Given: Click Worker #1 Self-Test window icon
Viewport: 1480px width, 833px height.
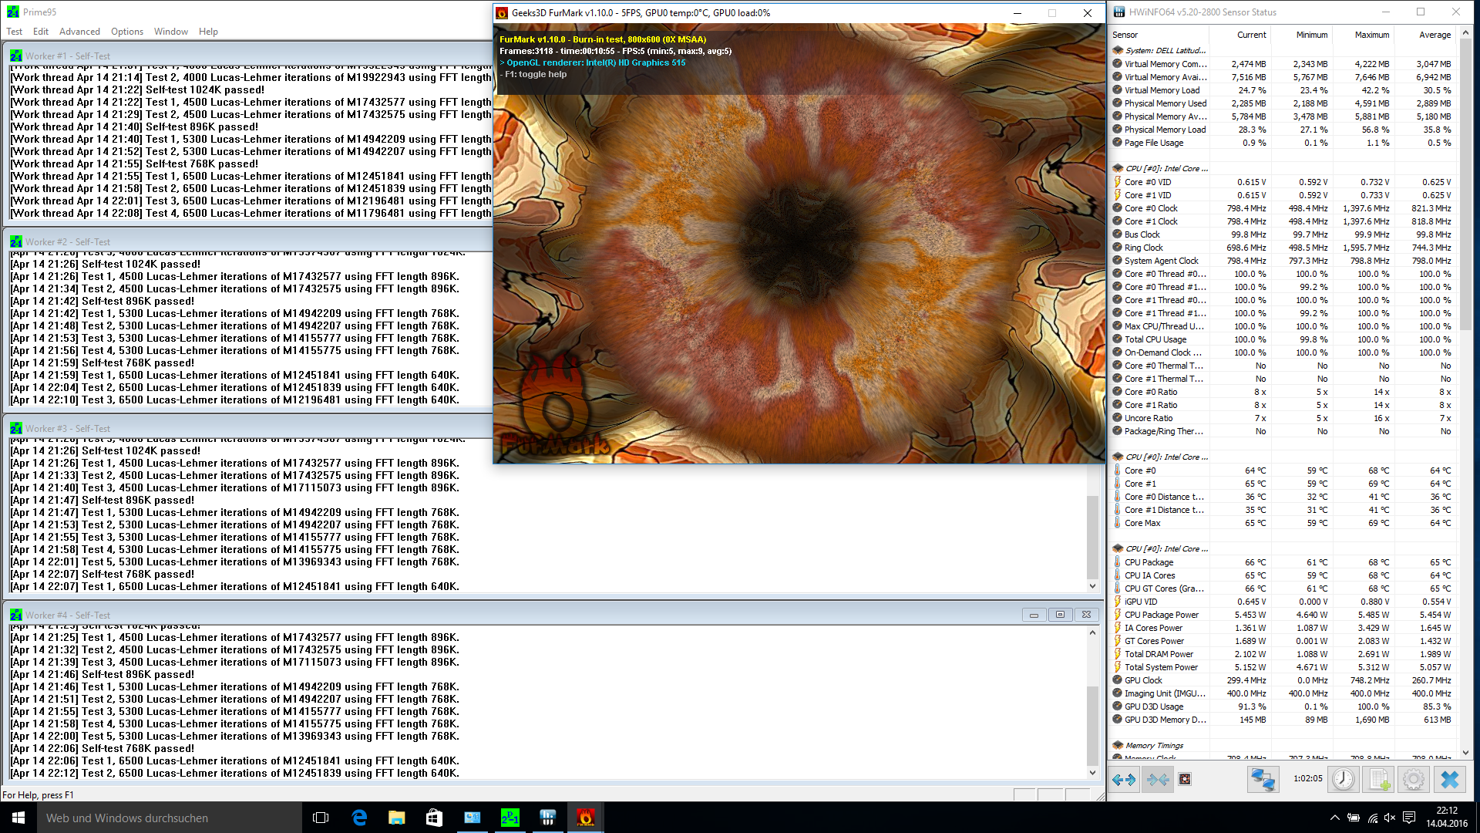Looking at the screenshot, I should coord(16,56).
